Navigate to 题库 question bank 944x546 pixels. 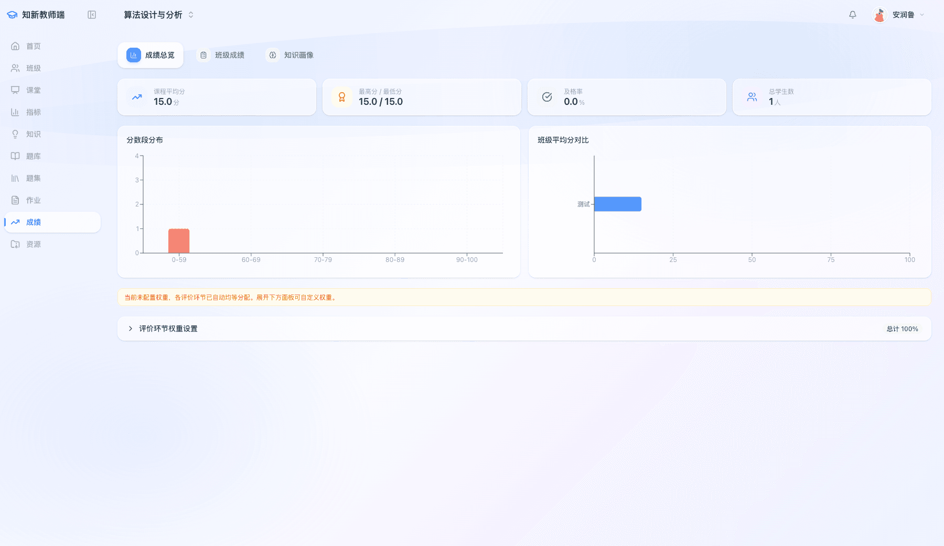(x=33, y=156)
